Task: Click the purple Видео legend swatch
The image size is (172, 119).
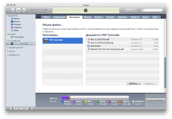Action: (74, 101)
